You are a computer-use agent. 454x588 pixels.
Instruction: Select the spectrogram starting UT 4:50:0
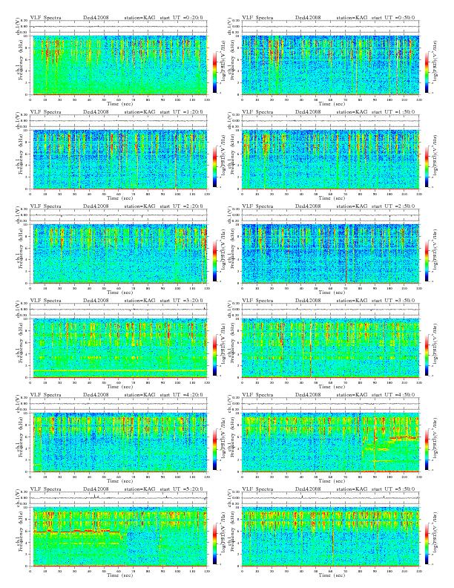tap(330, 442)
